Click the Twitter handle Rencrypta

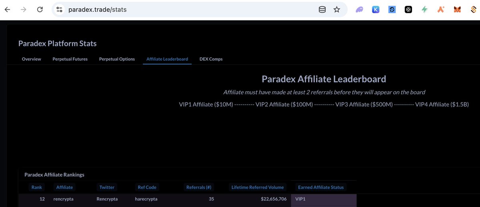[107, 199]
